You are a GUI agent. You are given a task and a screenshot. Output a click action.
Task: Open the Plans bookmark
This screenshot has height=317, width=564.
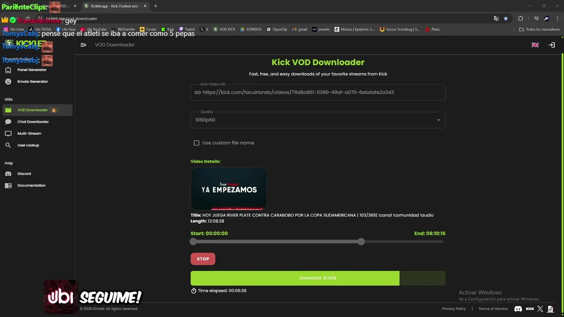432,29
